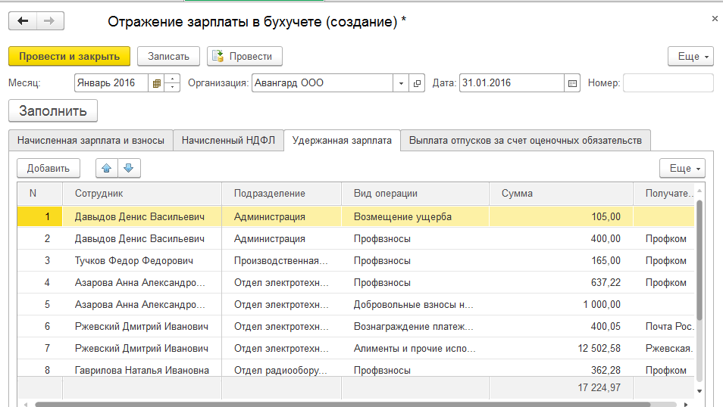723x407 pixels.
Task: Open the table Еще menu
Action: pyautogui.click(x=683, y=168)
